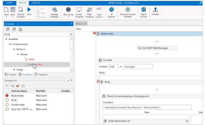Publish the project
Image resolution: width=205 pixels, height=125 pixels.
[x=156, y=11]
